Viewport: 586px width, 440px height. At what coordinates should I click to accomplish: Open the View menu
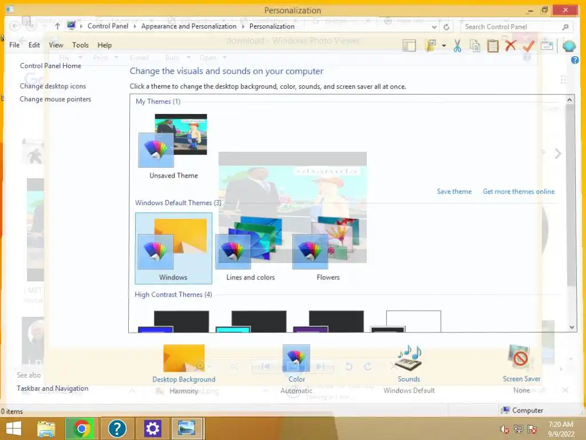tap(56, 45)
